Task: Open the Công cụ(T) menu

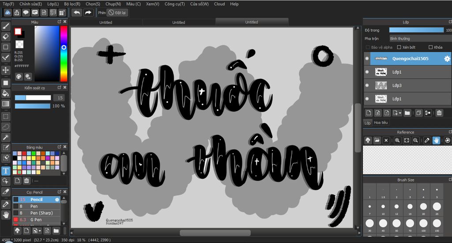Action: pyautogui.click(x=175, y=4)
